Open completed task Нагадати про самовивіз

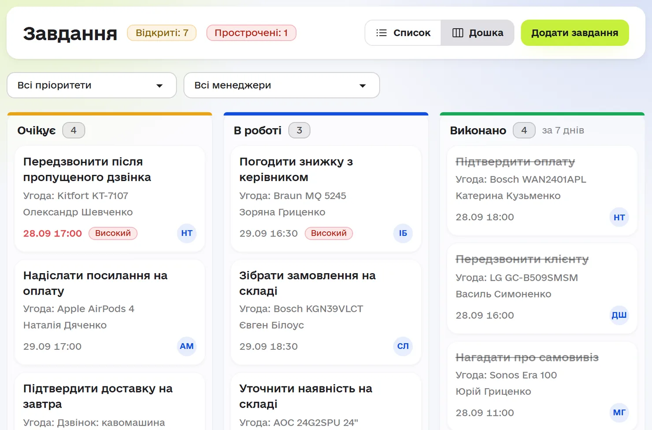527,357
